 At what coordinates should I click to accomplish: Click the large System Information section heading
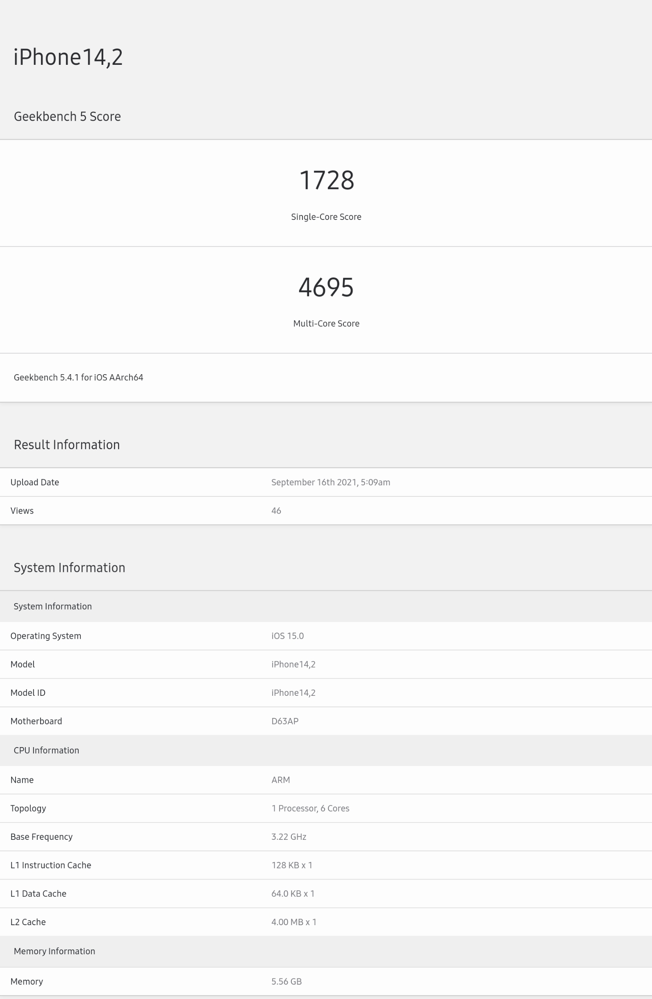pyautogui.click(x=69, y=567)
